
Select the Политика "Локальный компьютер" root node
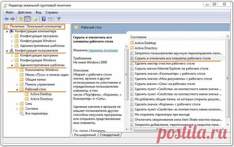pyautogui.click(x=36, y=26)
